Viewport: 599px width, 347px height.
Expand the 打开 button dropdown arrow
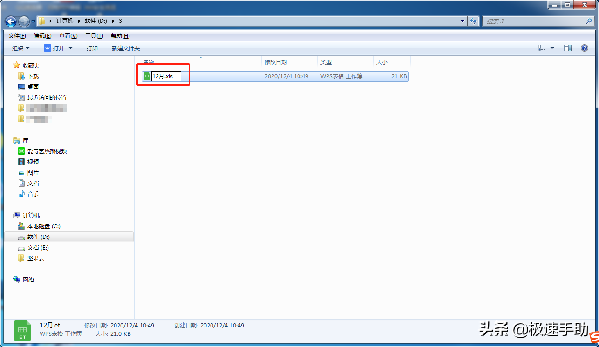tap(70, 48)
